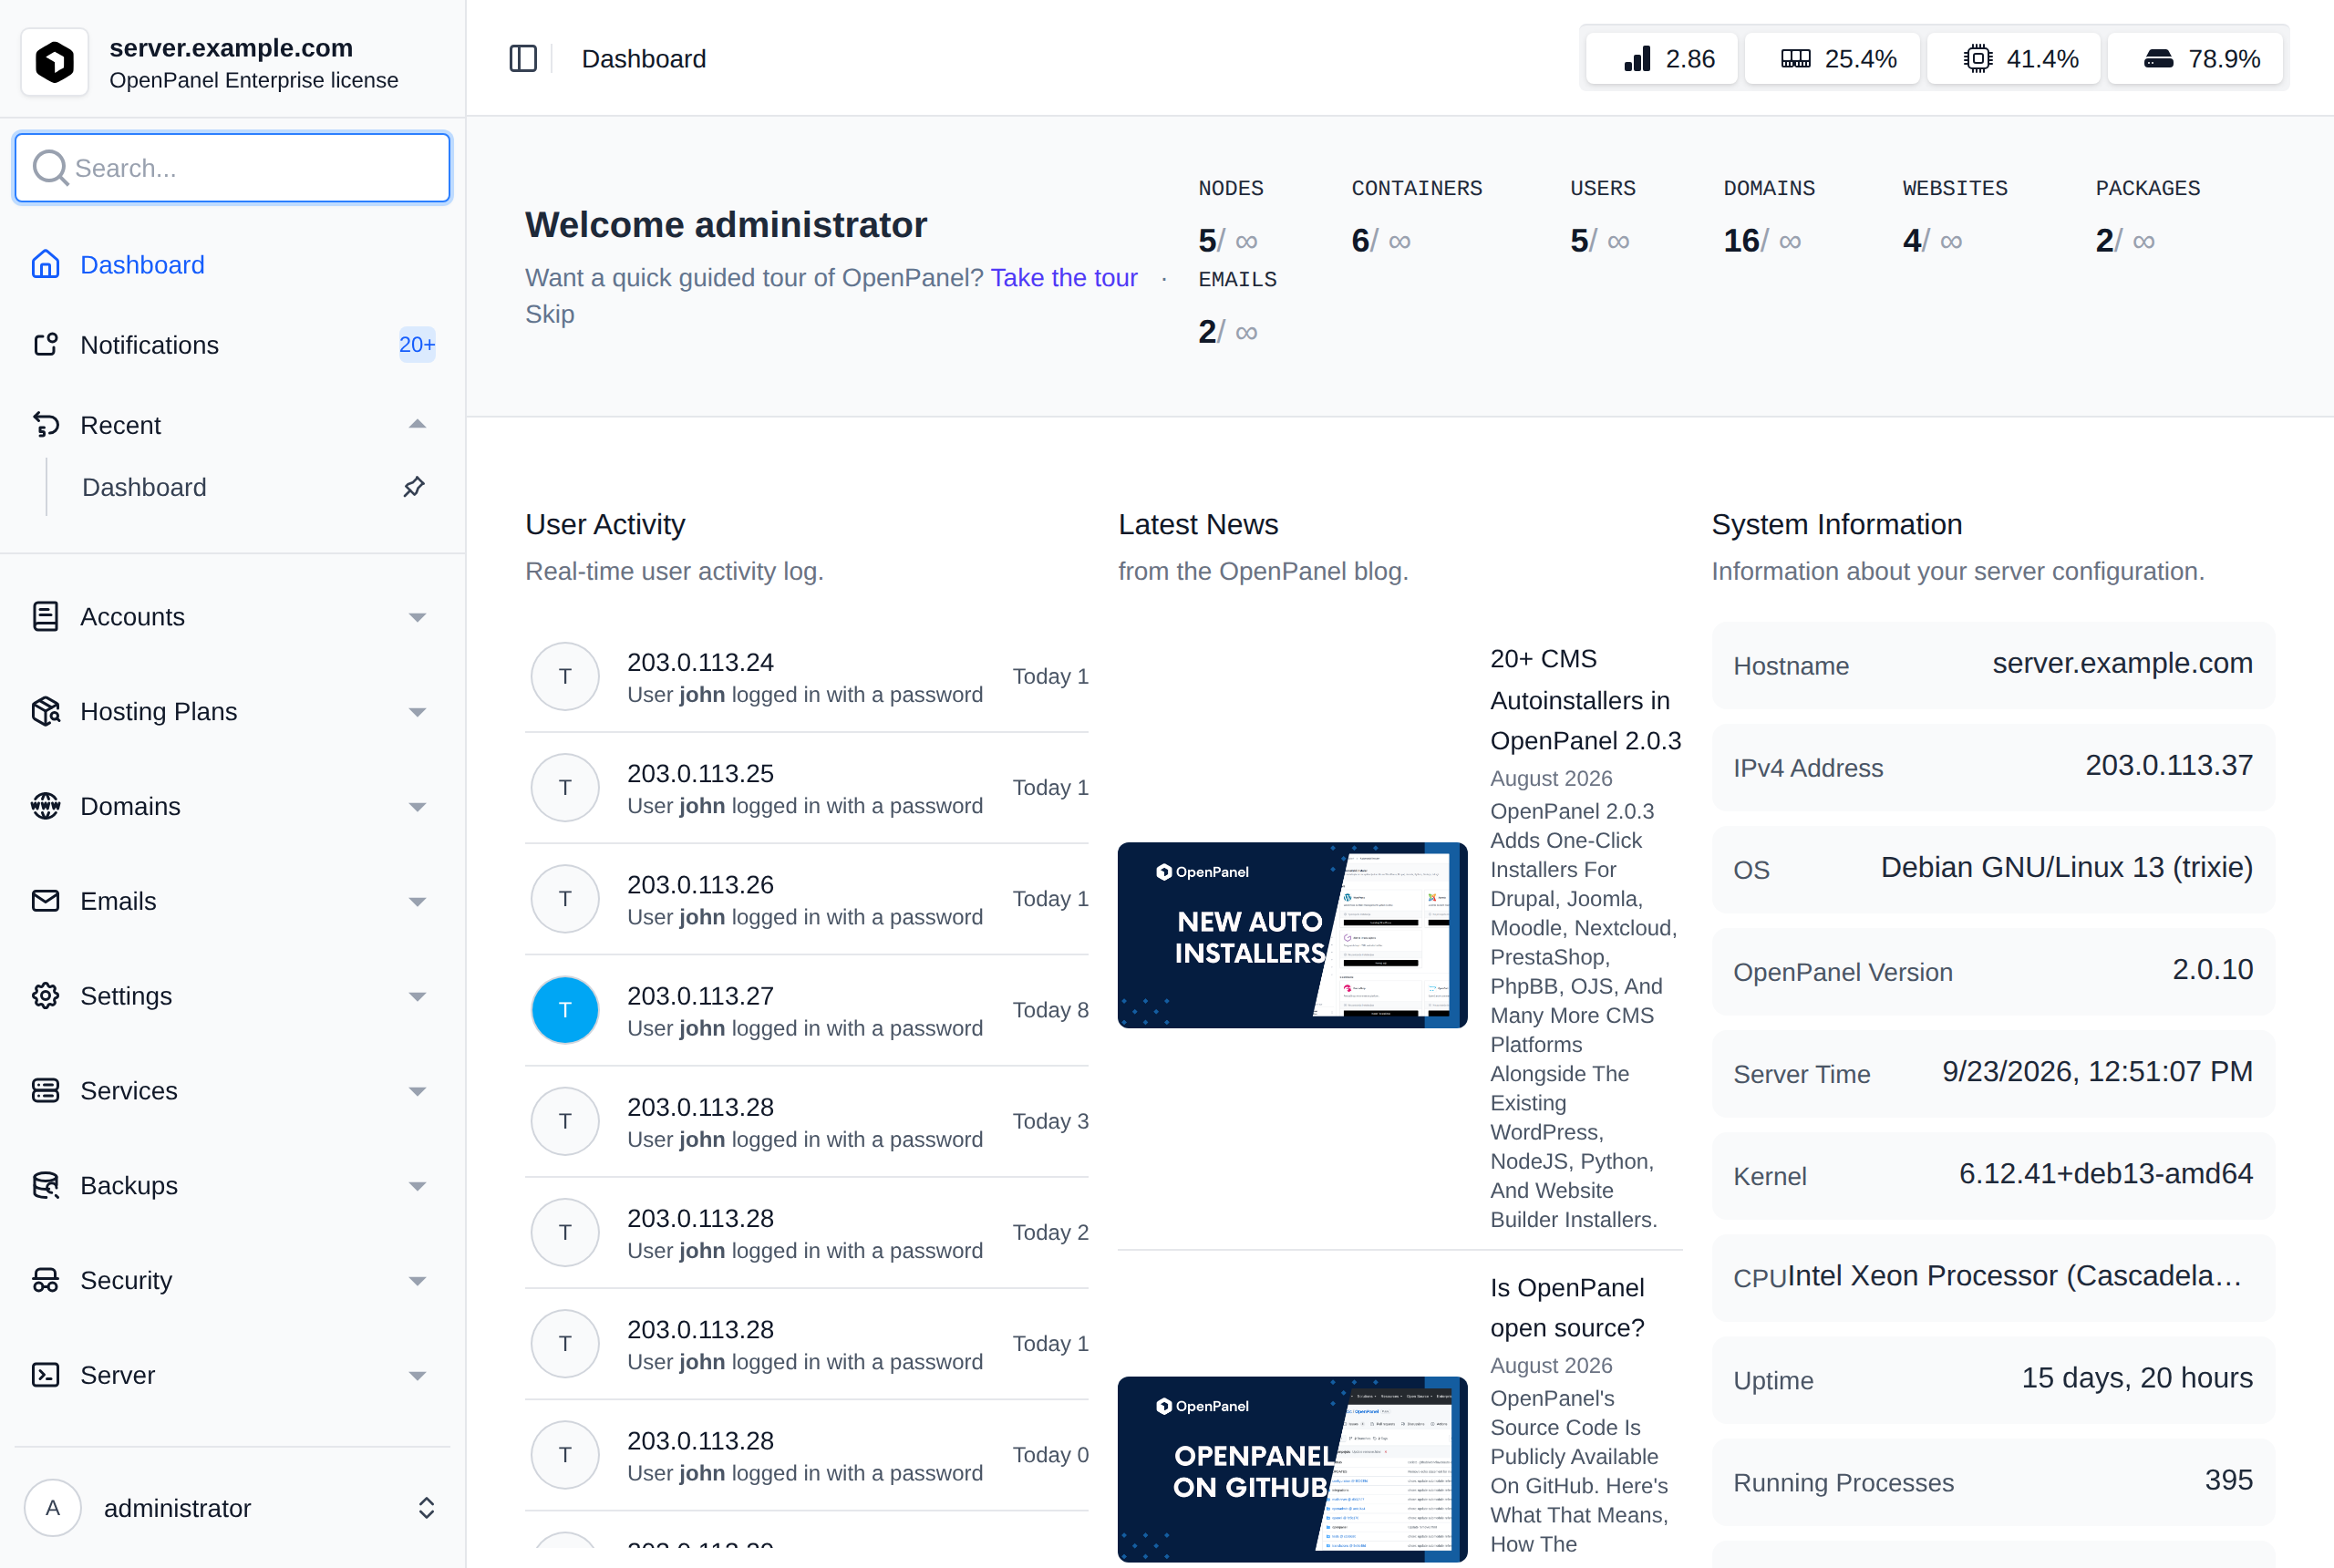Click the memory usage 25.4% indicator

pyautogui.click(x=1832, y=59)
